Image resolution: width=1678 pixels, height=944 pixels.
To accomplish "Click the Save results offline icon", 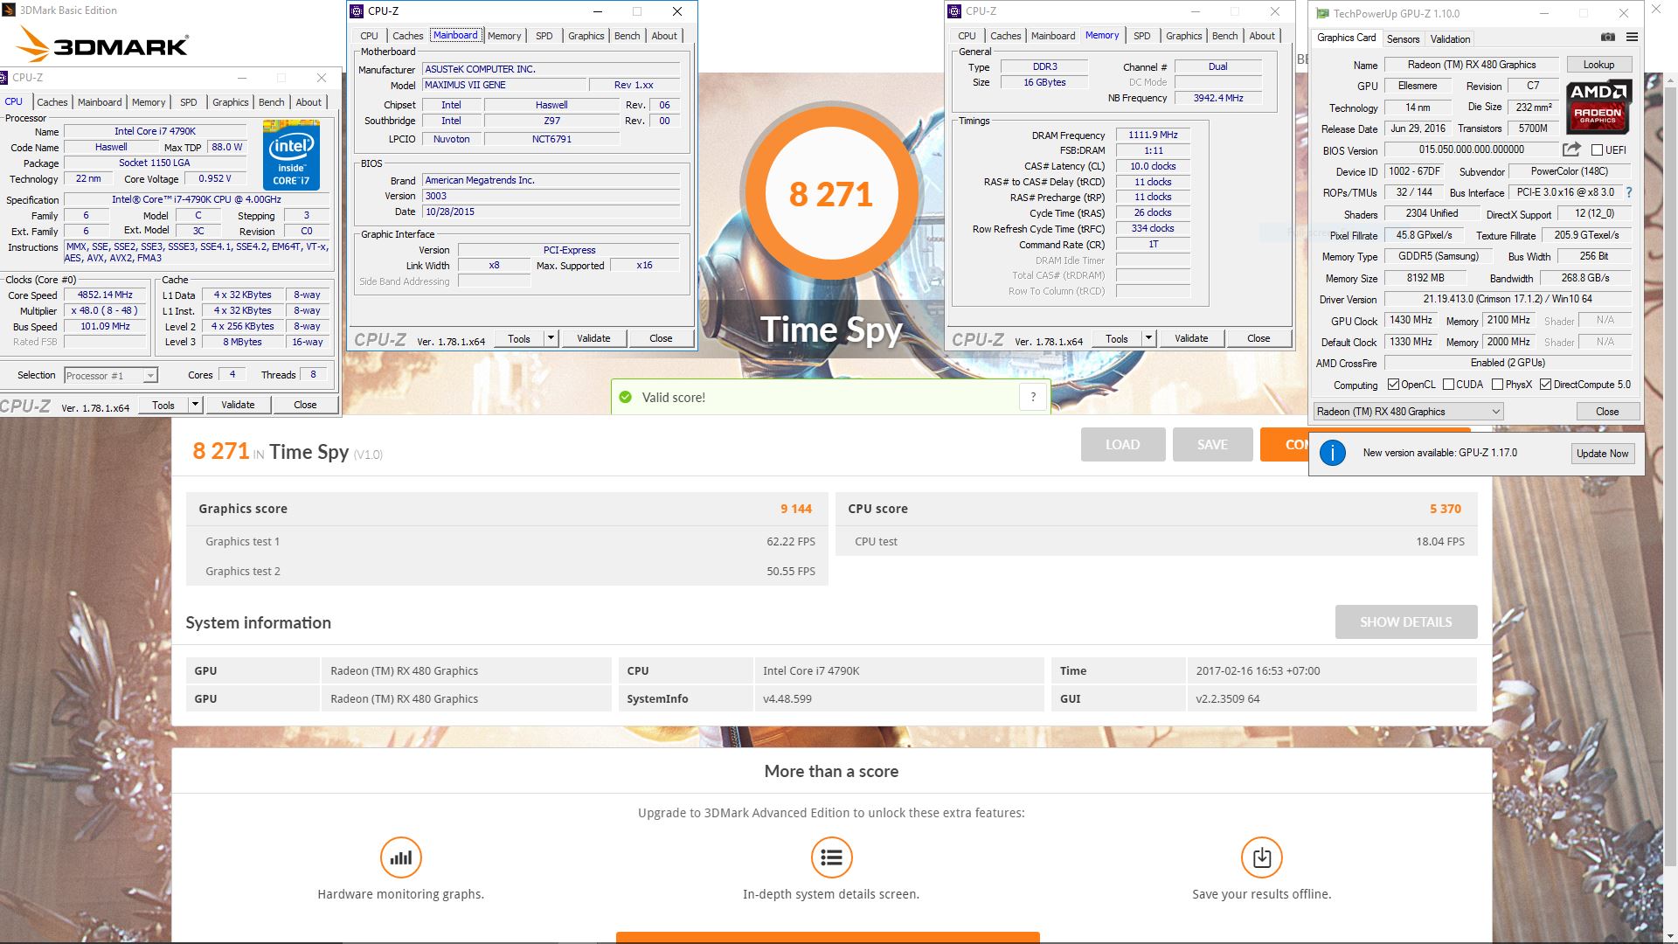I will [x=1262, y=857].
